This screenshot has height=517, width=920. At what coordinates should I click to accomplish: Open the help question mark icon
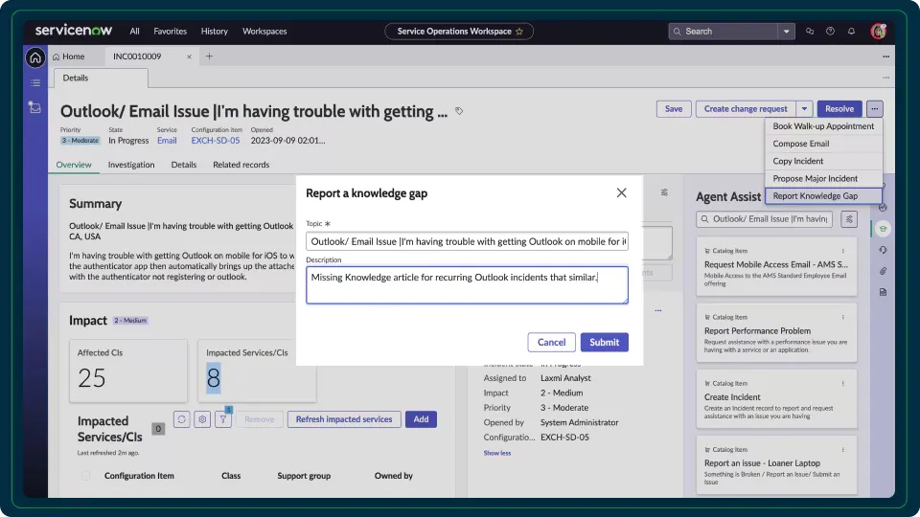point(830,31)
